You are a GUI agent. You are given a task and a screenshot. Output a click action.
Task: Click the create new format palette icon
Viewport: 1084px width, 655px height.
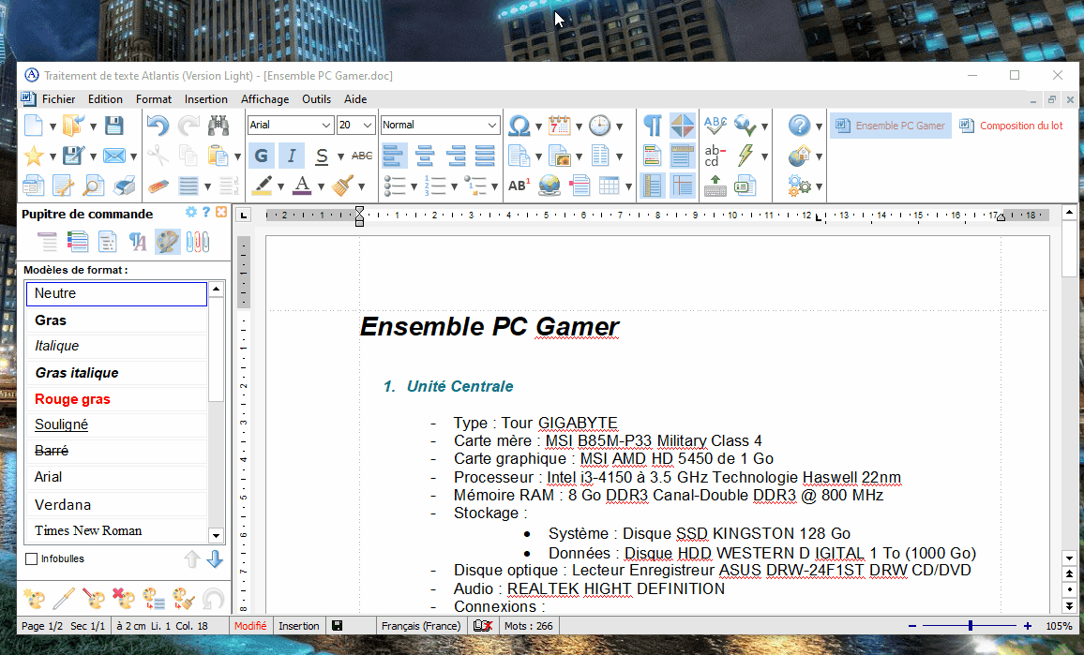coord(34,599)
